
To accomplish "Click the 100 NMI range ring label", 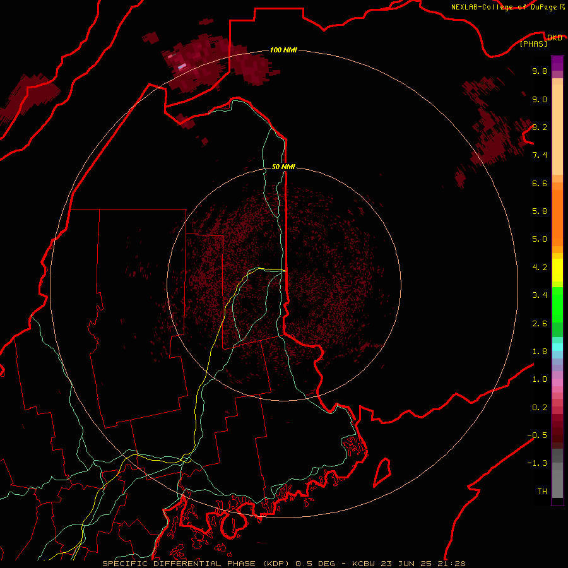I will pyautogui.click(x=283, y=50).
